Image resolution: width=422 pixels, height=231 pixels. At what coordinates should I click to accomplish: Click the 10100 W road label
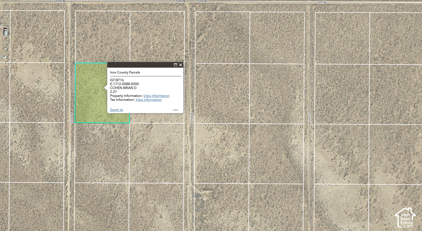point(192,118)
